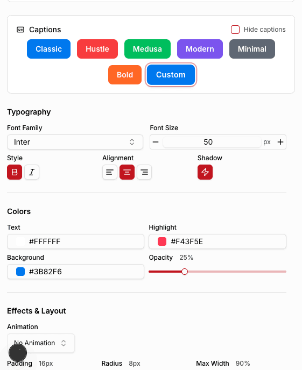Click the Captions icon beside the heading

click(x=20, y=30)
